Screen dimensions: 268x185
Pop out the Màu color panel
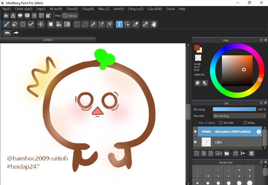[x=261, y=40]
